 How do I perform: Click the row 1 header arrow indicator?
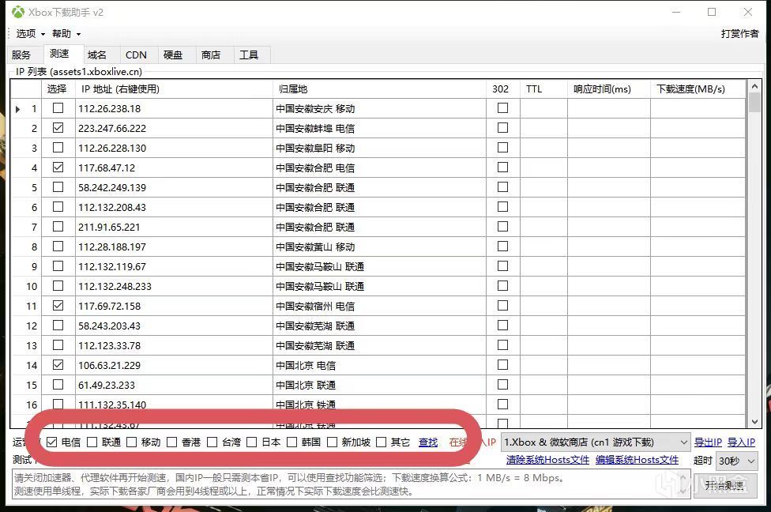(x=17, y=109)
